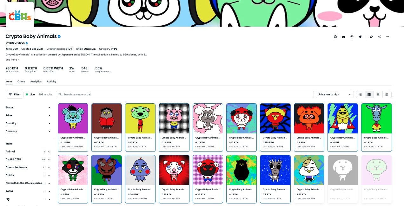Click the CBAs collection logo

(x=20, y=16)
